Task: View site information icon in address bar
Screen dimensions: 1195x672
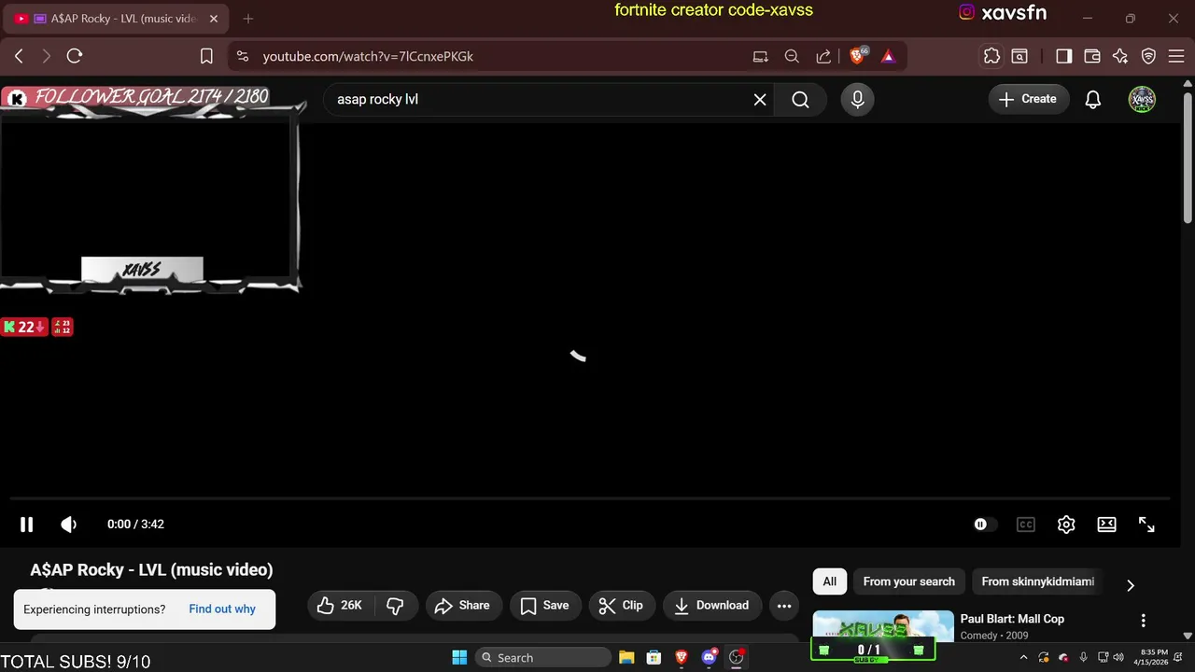Action: pyautogui.click(x=243, y=56)
